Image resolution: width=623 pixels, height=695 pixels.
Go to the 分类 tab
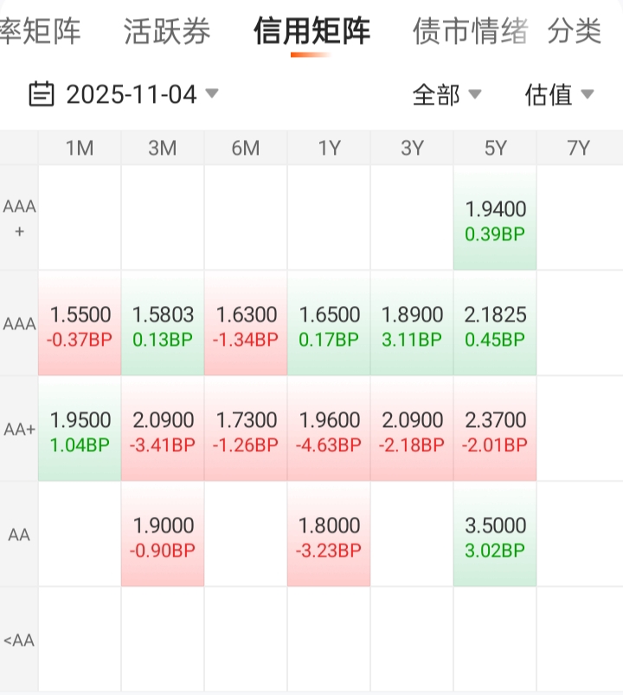pos(575,32)
